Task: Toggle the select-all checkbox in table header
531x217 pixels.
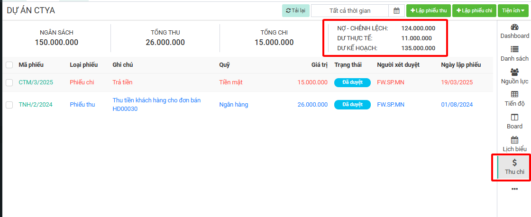Action: [9, 65]
